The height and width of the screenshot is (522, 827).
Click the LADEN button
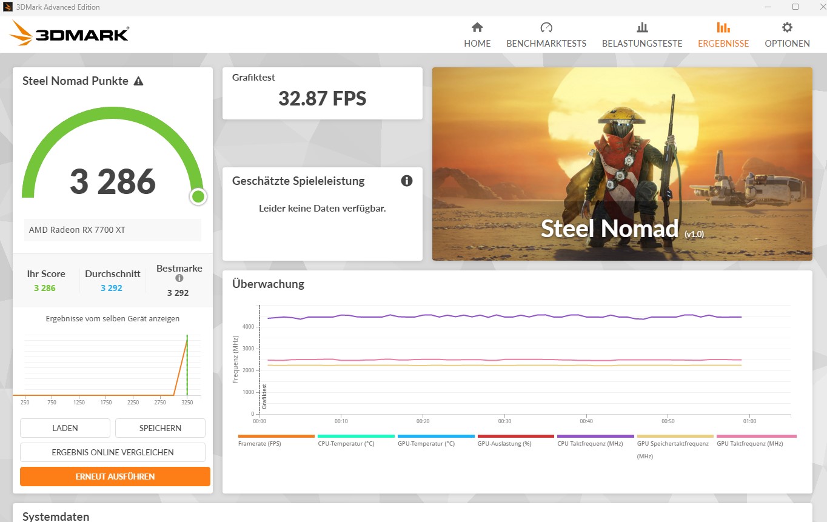pos(65,428)
